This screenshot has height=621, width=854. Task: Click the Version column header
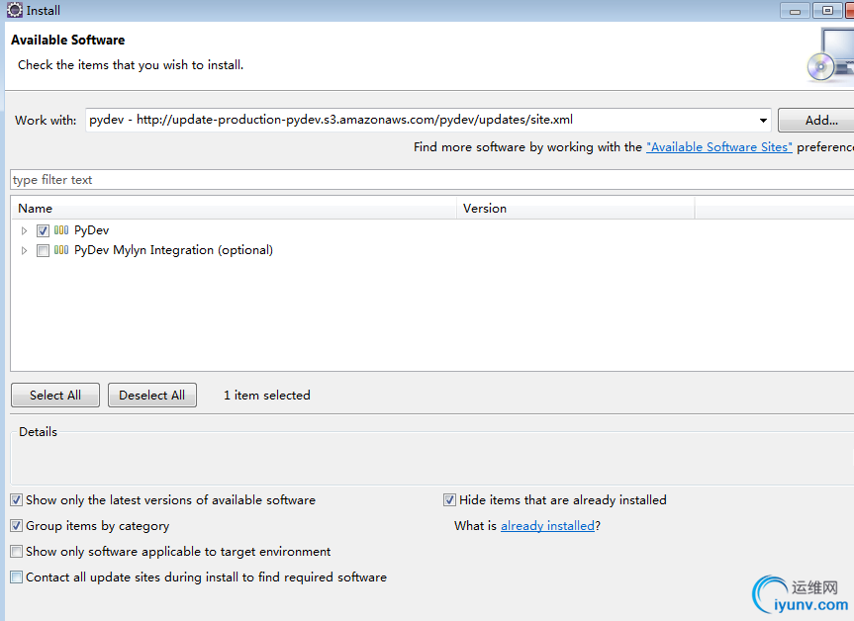575,209
